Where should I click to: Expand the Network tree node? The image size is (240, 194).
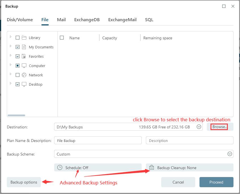click(10, 74)
